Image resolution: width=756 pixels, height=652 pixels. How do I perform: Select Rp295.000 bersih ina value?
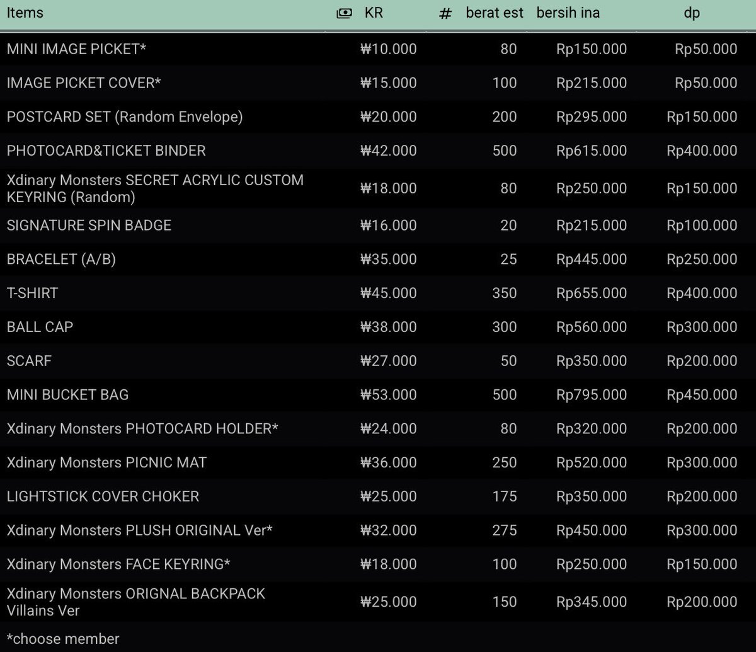592,117
